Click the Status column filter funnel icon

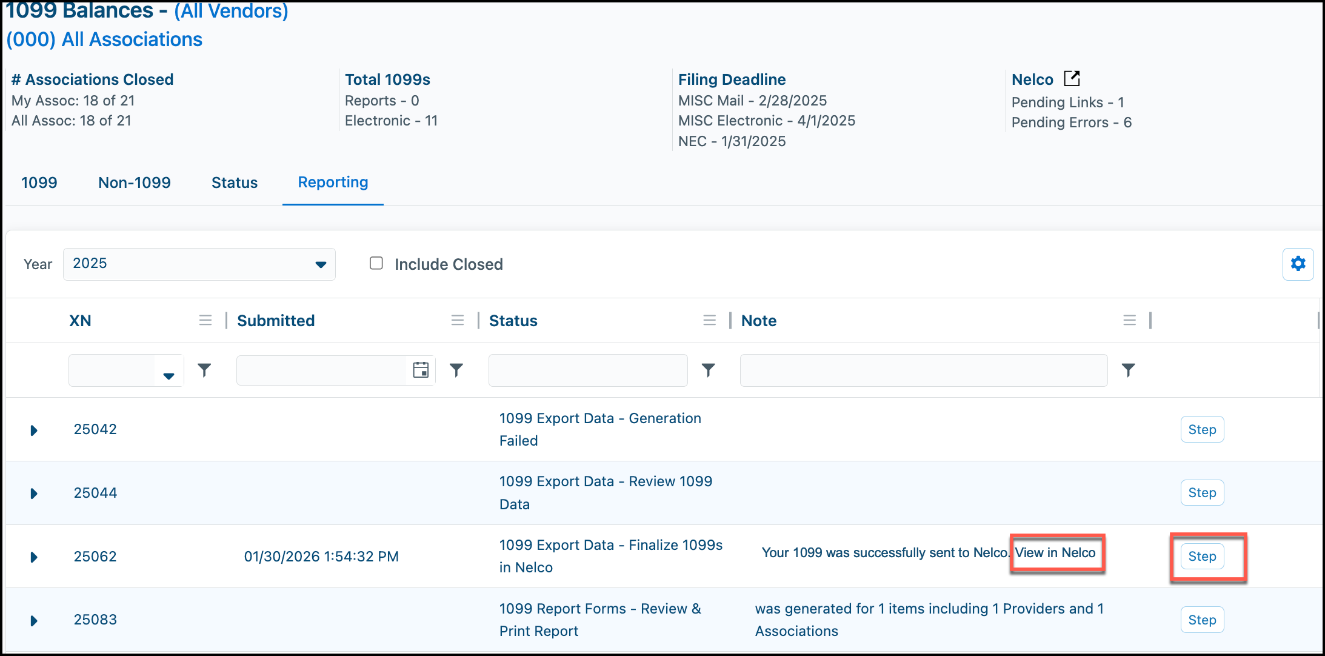[x=708, y=370]
